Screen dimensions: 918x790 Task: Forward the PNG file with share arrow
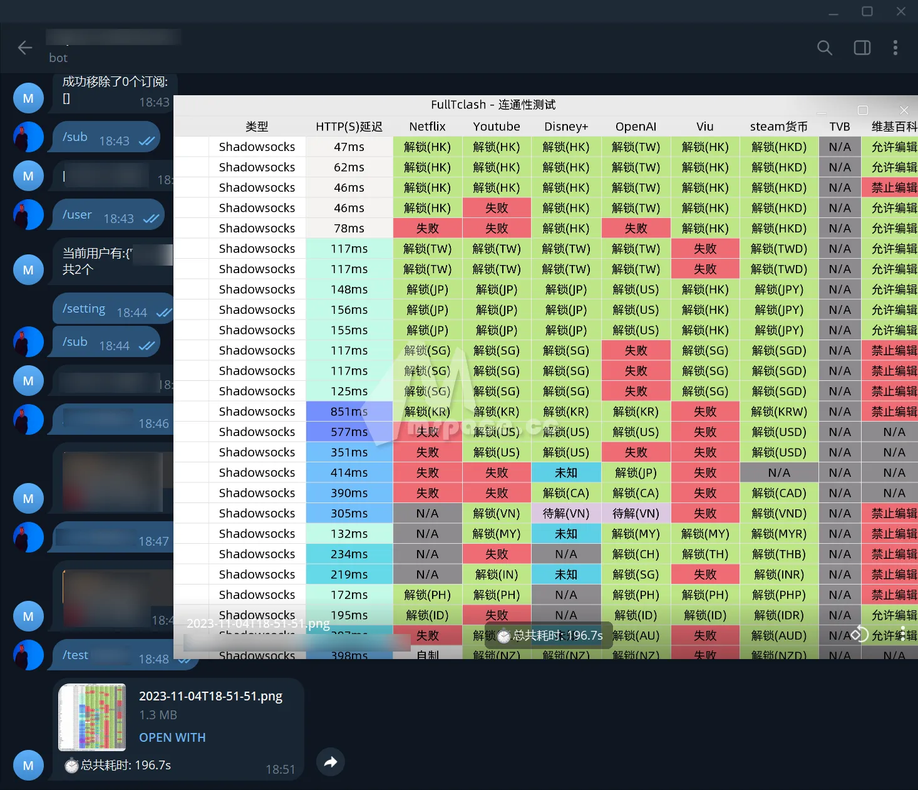click(x=331, y=762)
